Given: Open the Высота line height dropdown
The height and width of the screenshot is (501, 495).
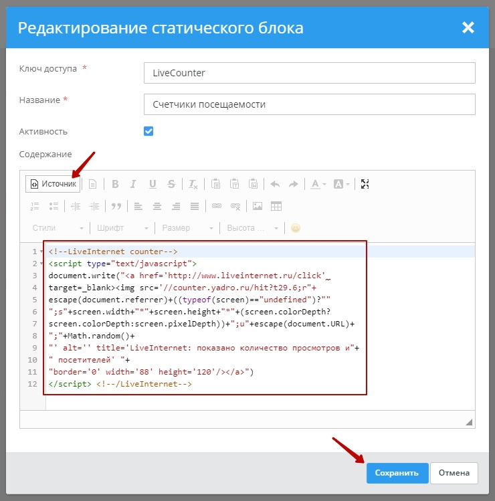Looking at the screenshot, I should (x=252, y=228).
